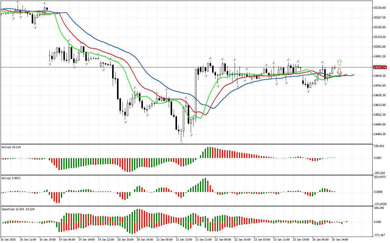This screenshot has height=243, width=390.
Task: Select the 25338.80 price axis label
Action: tap(380, 8)
